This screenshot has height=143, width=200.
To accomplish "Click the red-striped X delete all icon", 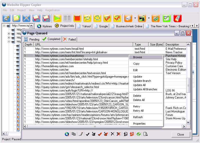I will tap(119, 134).
